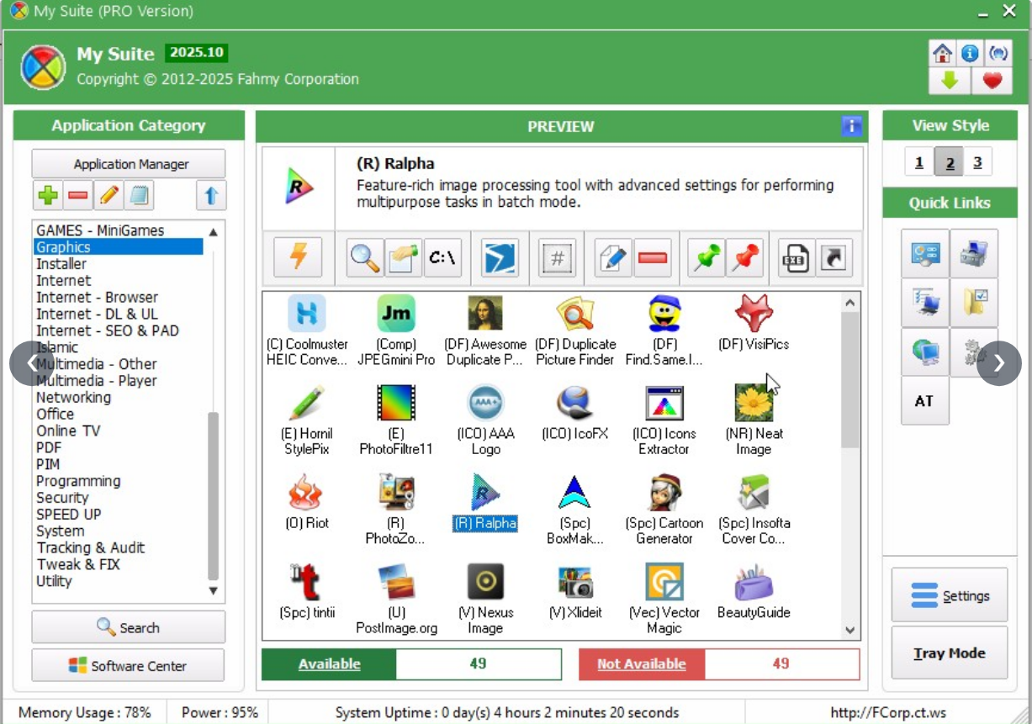The height and width of the screenshot is (724, 1032).
Task: Open the Software Center
Action: (129, 666)
